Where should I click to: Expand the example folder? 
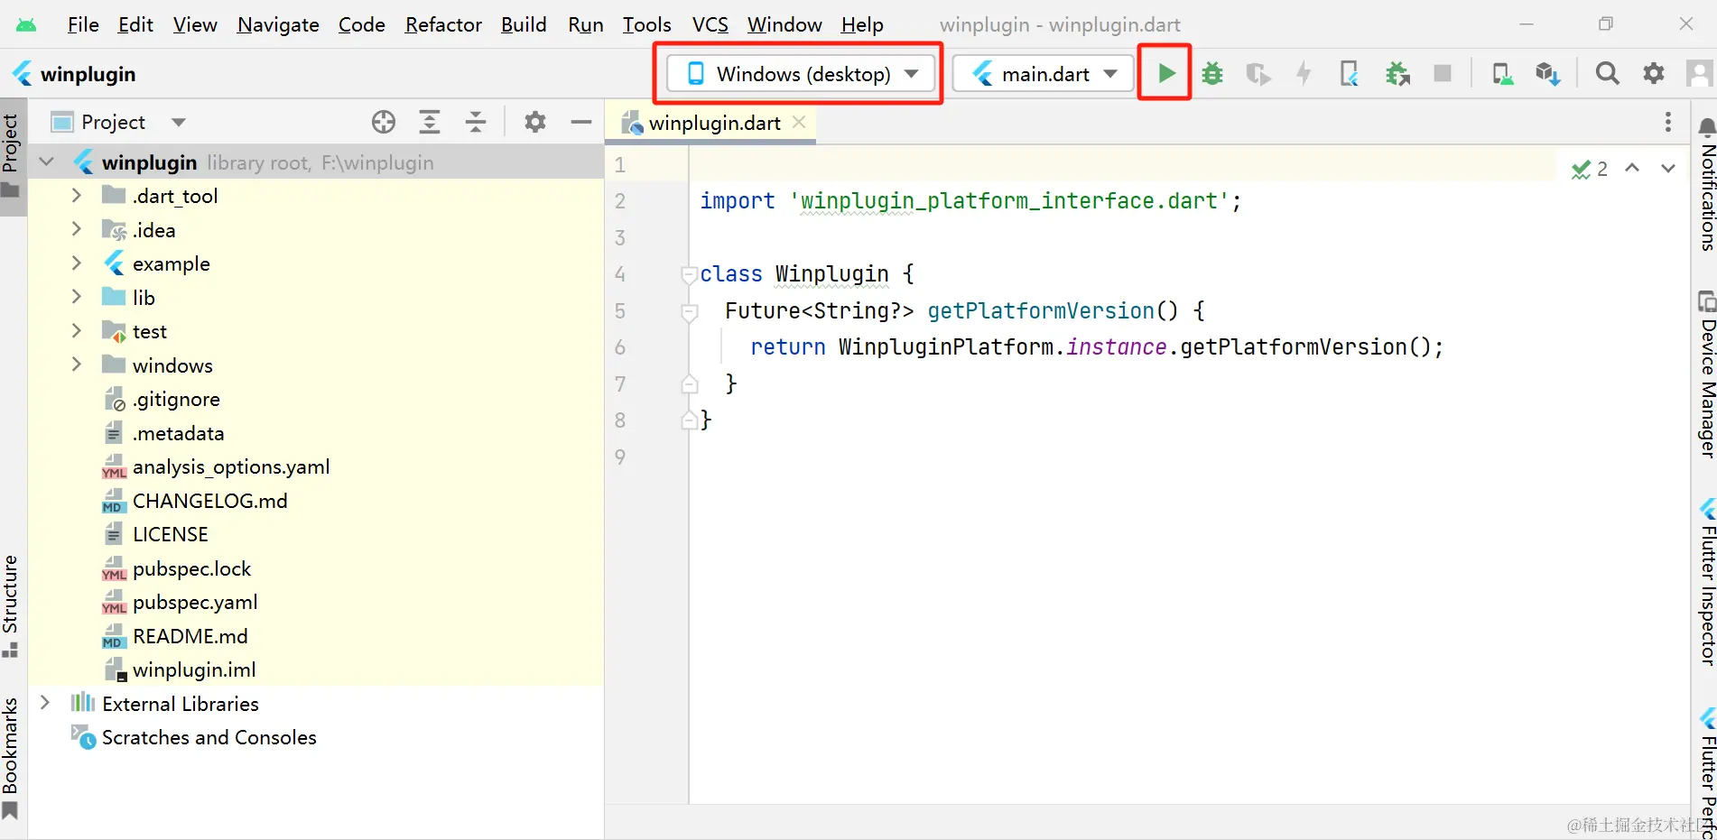pos(77,263)
